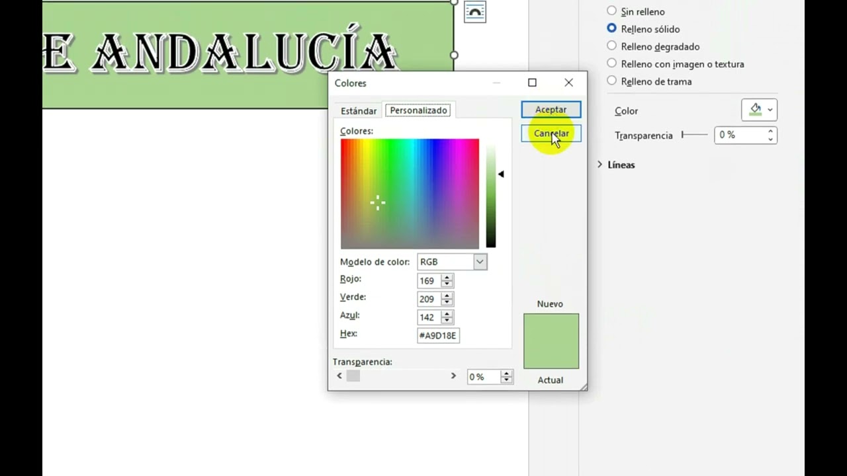This screenshot has width=847, height=476.
Task: Click the dialog transparency percentage field
Action: pyautogui.click(x=484, y=377)
